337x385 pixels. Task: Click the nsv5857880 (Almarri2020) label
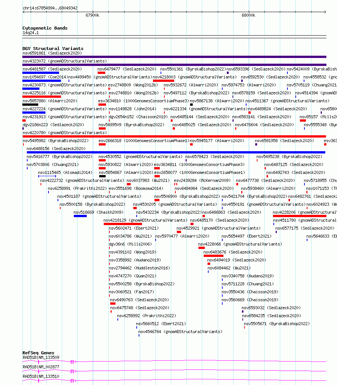coord(50,101)
